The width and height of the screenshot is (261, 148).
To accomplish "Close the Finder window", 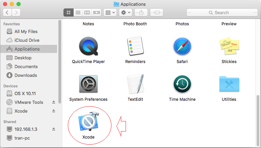I will (x=5, y=4).
